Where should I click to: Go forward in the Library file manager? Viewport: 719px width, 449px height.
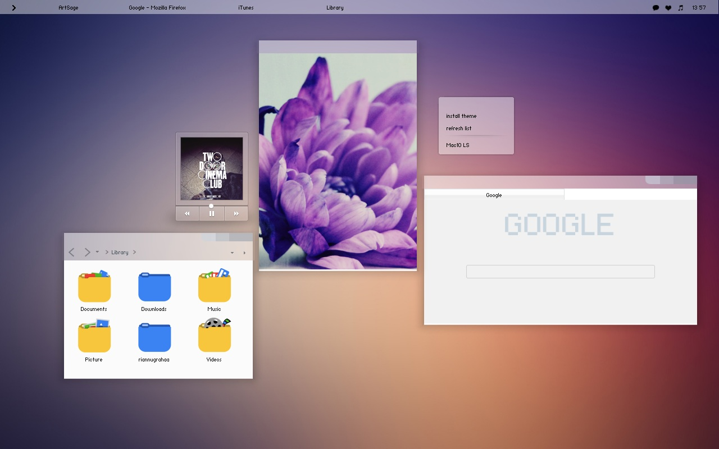point(87,253)
